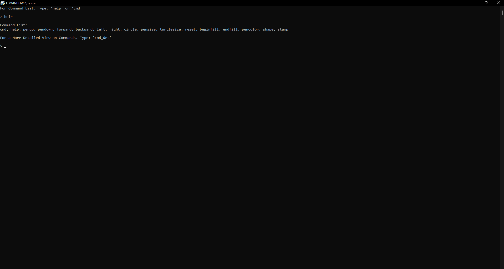Restore down the console window
504x269 pixels.
pyautogui.click(x=486, y=3)
